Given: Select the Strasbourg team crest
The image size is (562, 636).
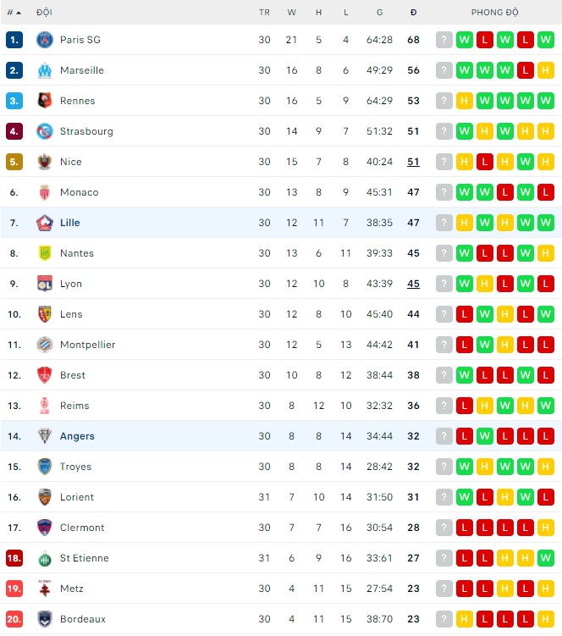Looking at the screenshot, I should tap(45, 131).
